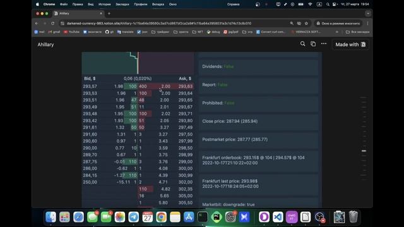Bookmark this page with the star icon
The width and height of the screenshot is (404, 227).
pos(306,23)
